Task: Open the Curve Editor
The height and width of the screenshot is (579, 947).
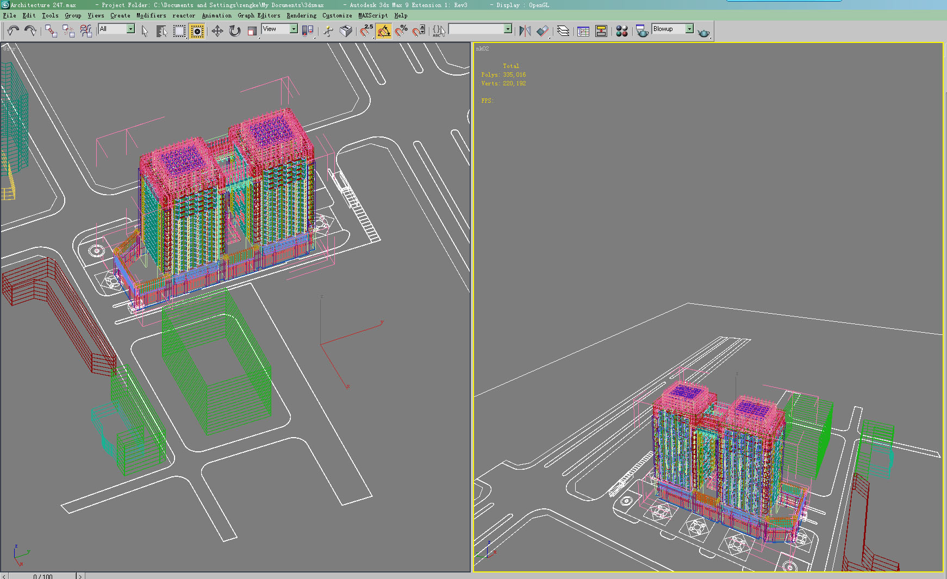Action: coord(583,31)
